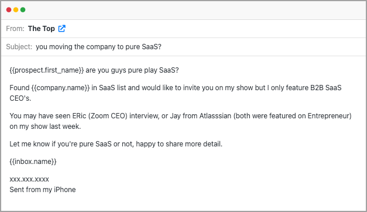
Task: Click the red close window dot
Action: click(x=9, y=9)
